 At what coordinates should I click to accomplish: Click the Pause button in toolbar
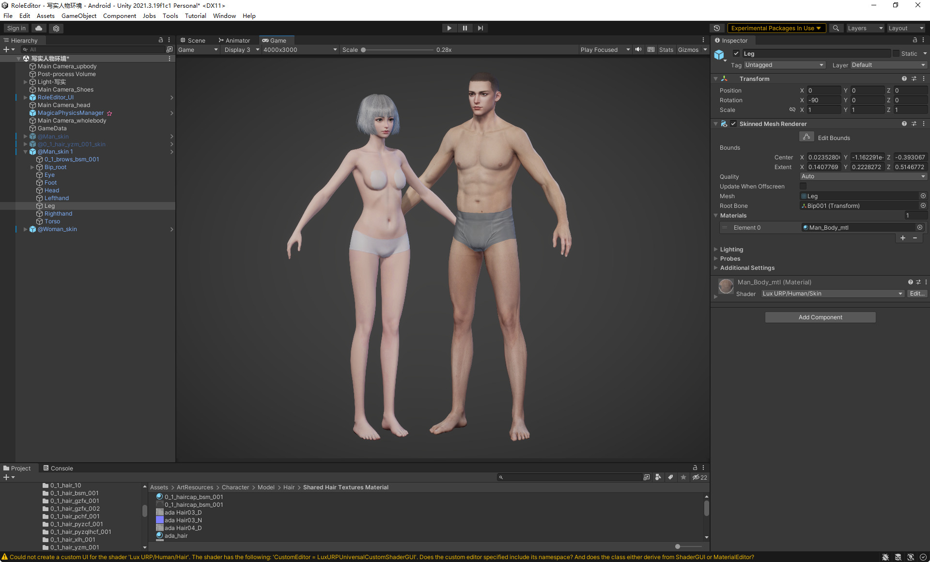pos(465,28)
